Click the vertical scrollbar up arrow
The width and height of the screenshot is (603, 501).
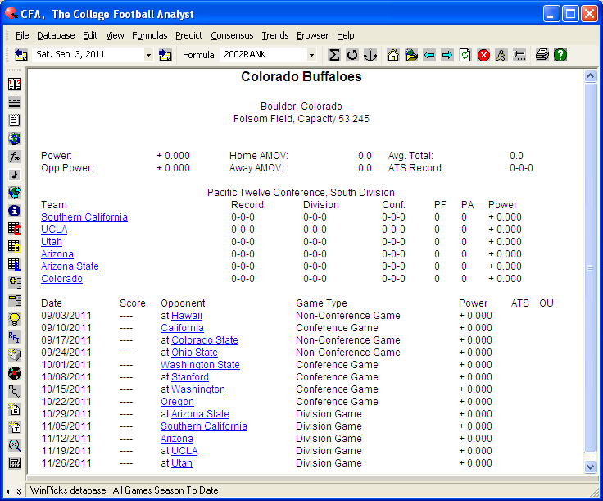591,76
